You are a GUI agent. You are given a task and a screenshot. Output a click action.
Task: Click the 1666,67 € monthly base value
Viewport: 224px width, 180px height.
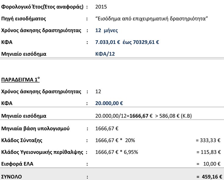point(107,128)
